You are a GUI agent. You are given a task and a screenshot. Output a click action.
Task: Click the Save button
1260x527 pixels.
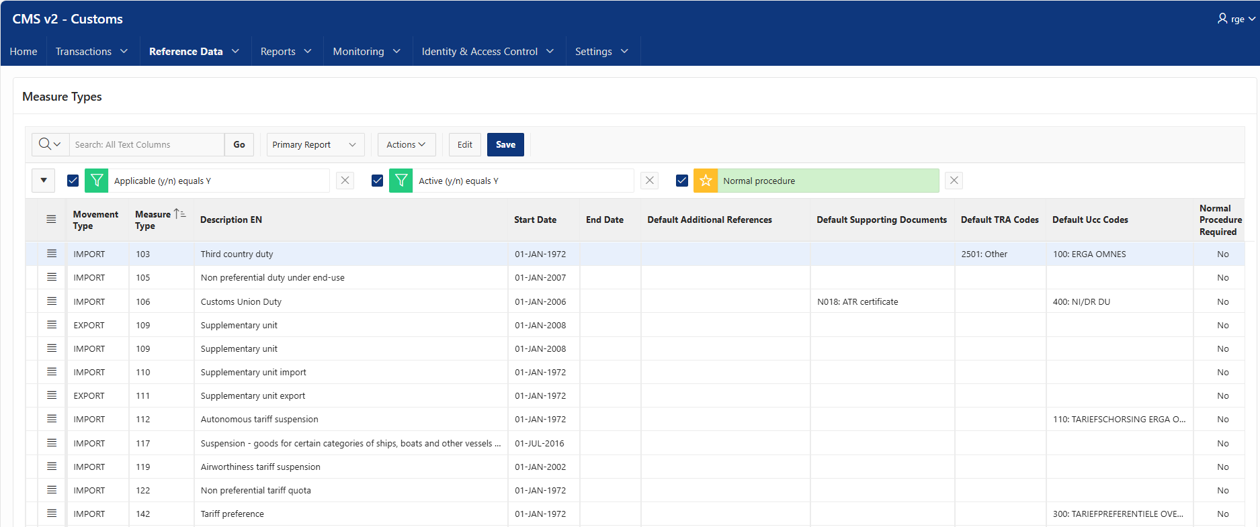point(505,144)
